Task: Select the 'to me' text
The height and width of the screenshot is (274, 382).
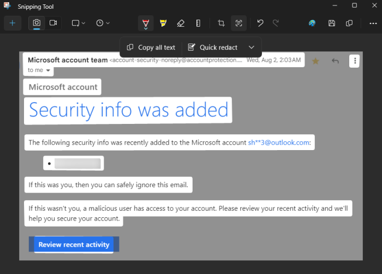Action: click(x=35, y=70)
